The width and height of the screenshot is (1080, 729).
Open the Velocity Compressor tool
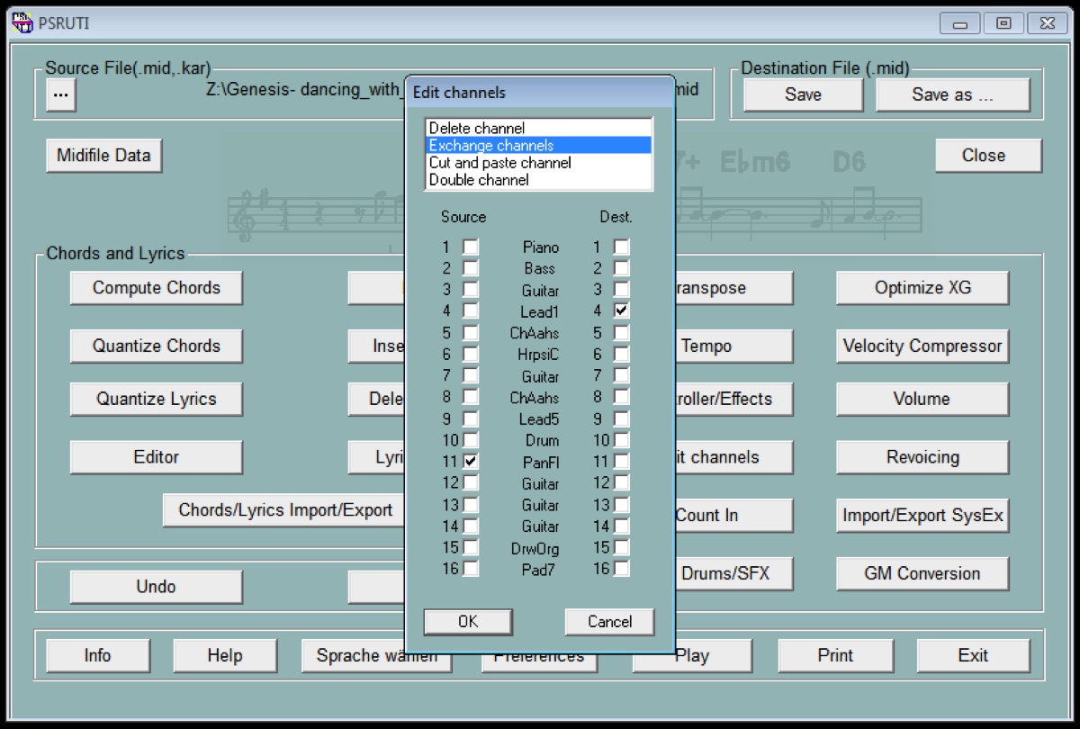coord(922,346)
